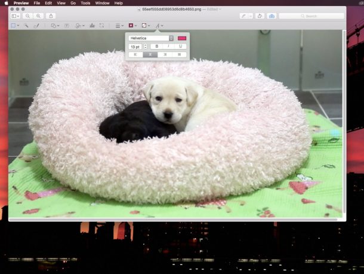The height and width of the screenshot is (274, 364).
Task: Click the pink text color swatch
Action: (x=182, y=38)
